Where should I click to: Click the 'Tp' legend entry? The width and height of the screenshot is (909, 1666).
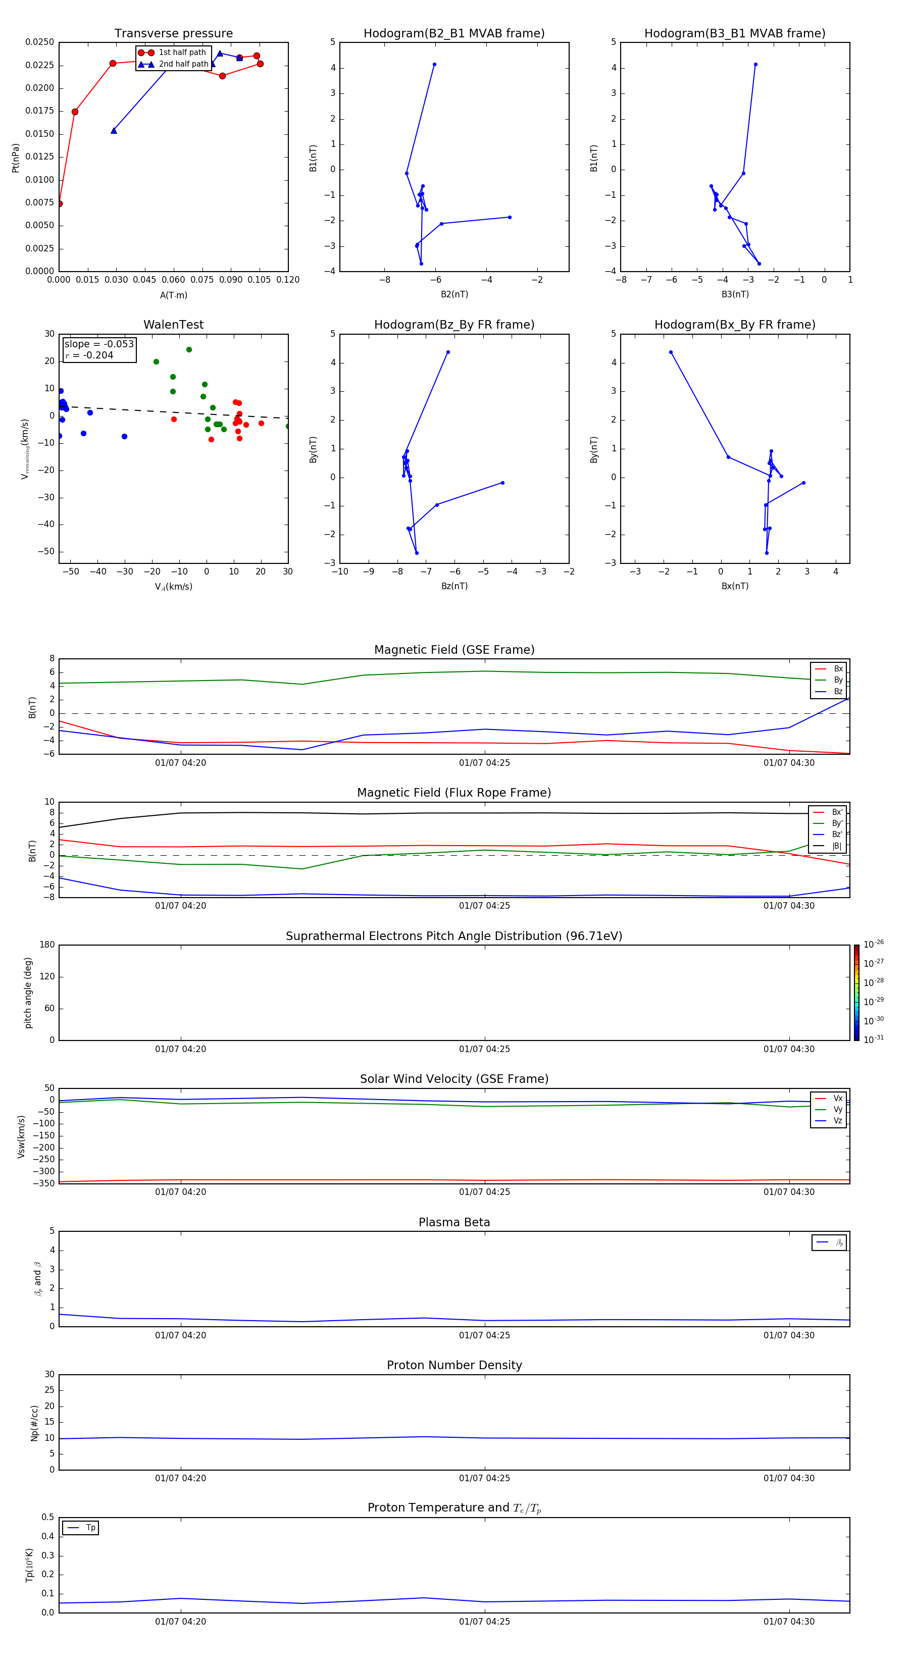(81, 1528)
